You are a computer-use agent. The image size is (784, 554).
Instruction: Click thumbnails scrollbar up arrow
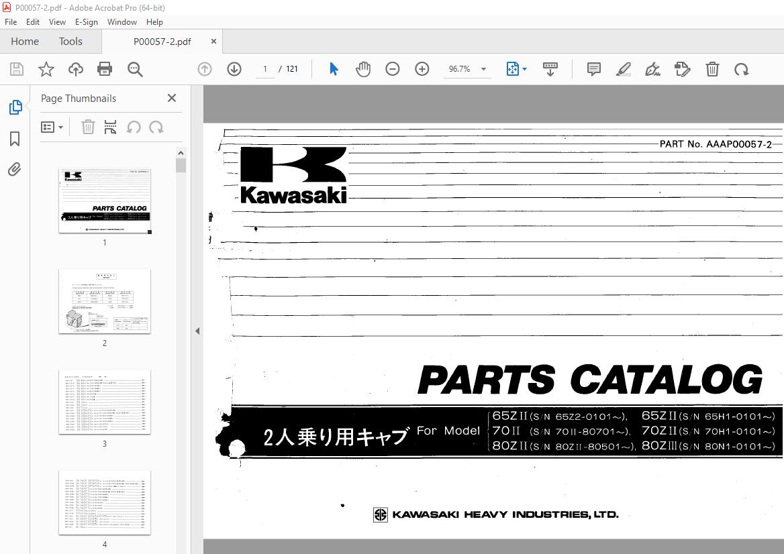click(x=181, y=153)
